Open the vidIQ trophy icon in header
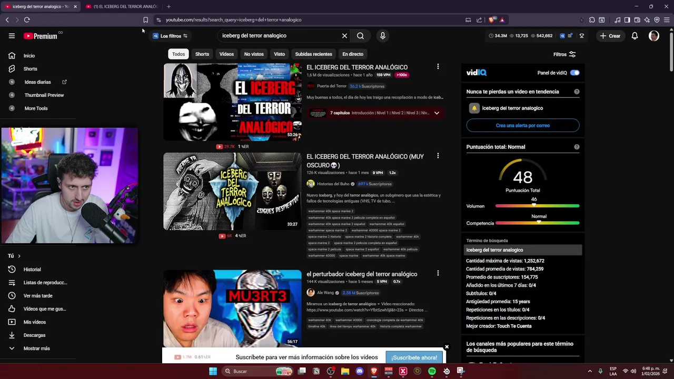The image size is (674, 379). click(582, 36)
